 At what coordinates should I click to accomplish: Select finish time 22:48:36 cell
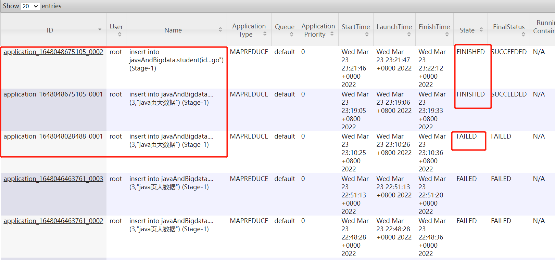[x=432, y=237]
